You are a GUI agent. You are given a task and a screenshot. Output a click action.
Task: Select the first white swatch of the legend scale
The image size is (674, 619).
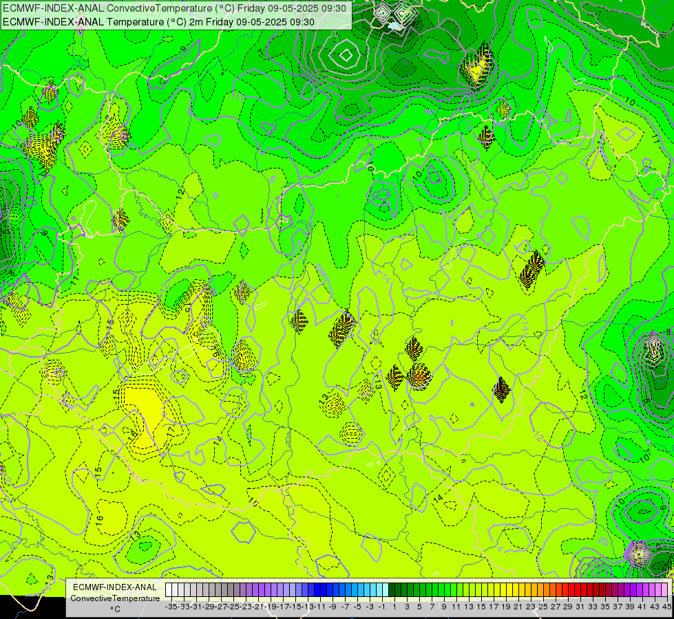click(x=169, y=589)
